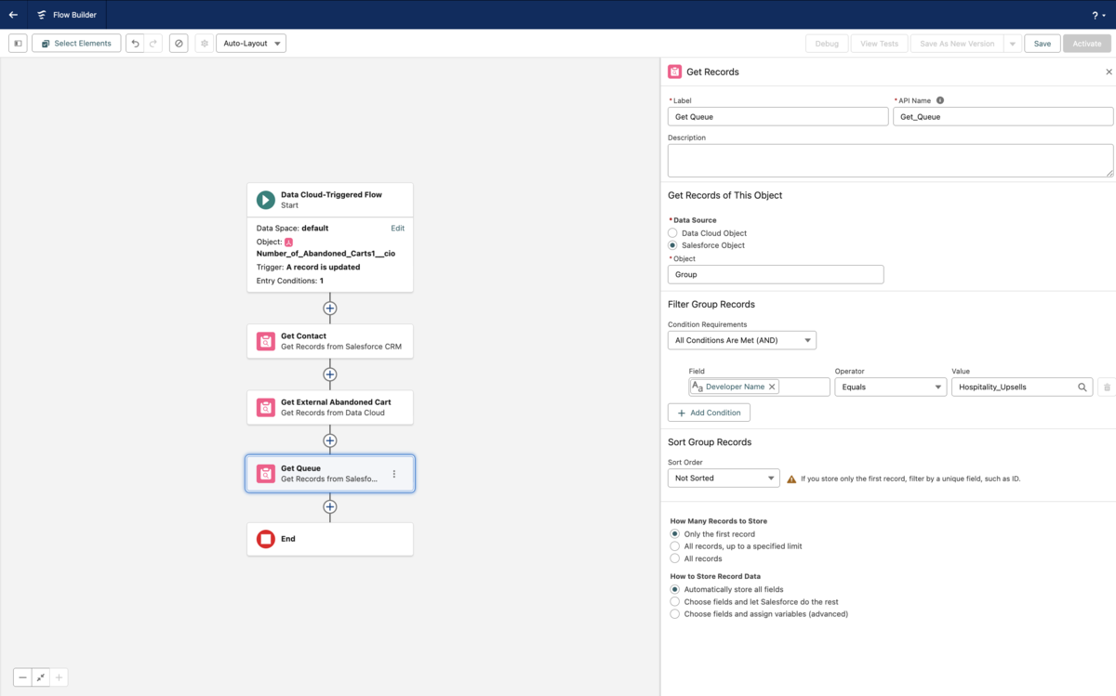Screen dimensions: 1116x696
Task: Select Automatically store all fields
Action: 675,589
